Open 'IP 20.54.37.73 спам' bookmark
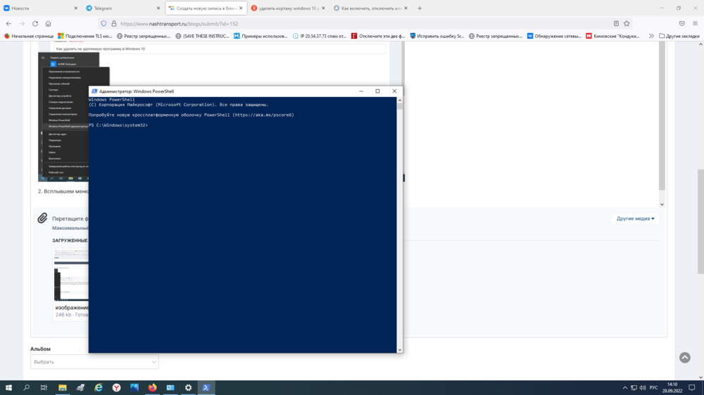704x395 pixels. (x=320, y=36)
